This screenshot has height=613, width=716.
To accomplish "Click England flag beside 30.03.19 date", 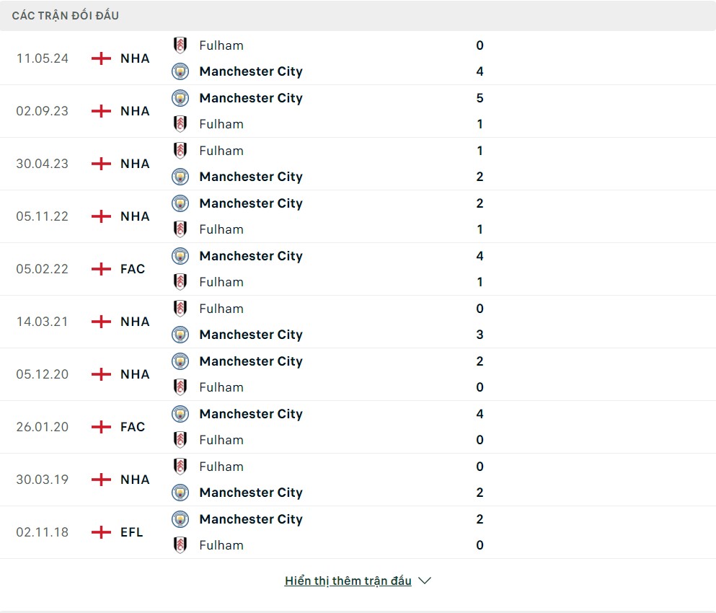I will click(x=101, y=480).
